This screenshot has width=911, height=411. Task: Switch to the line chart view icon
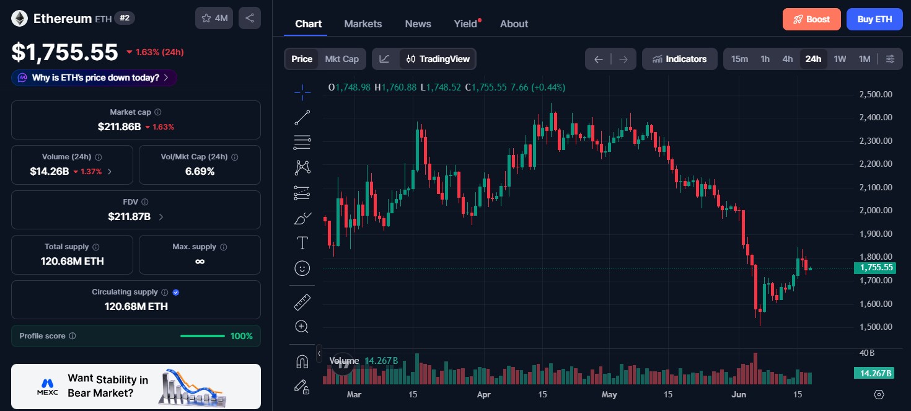385,59
